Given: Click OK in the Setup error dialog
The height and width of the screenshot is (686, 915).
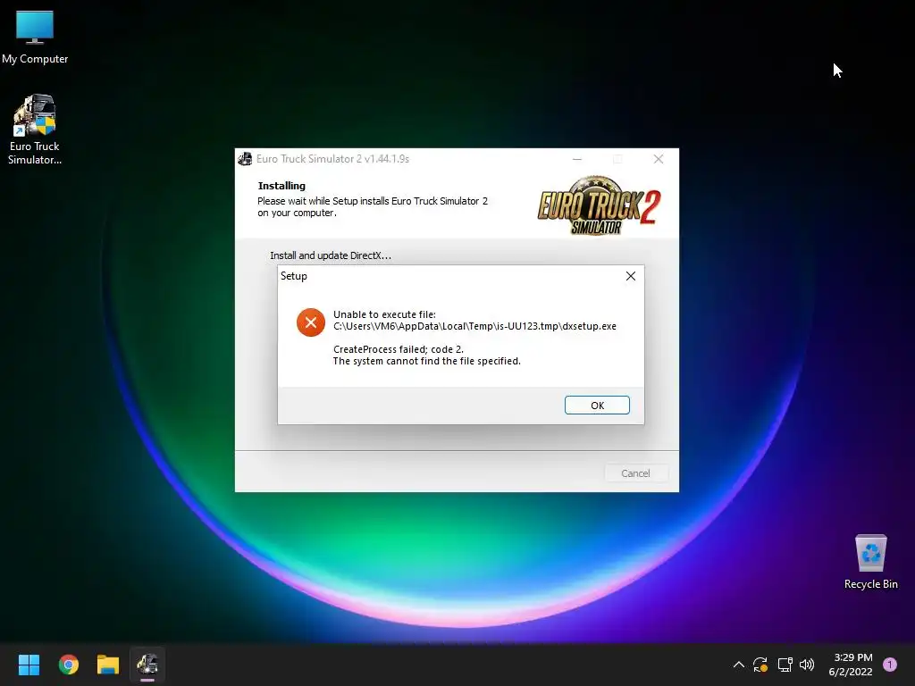Looking at the screenshot, I should coord(597,406).
